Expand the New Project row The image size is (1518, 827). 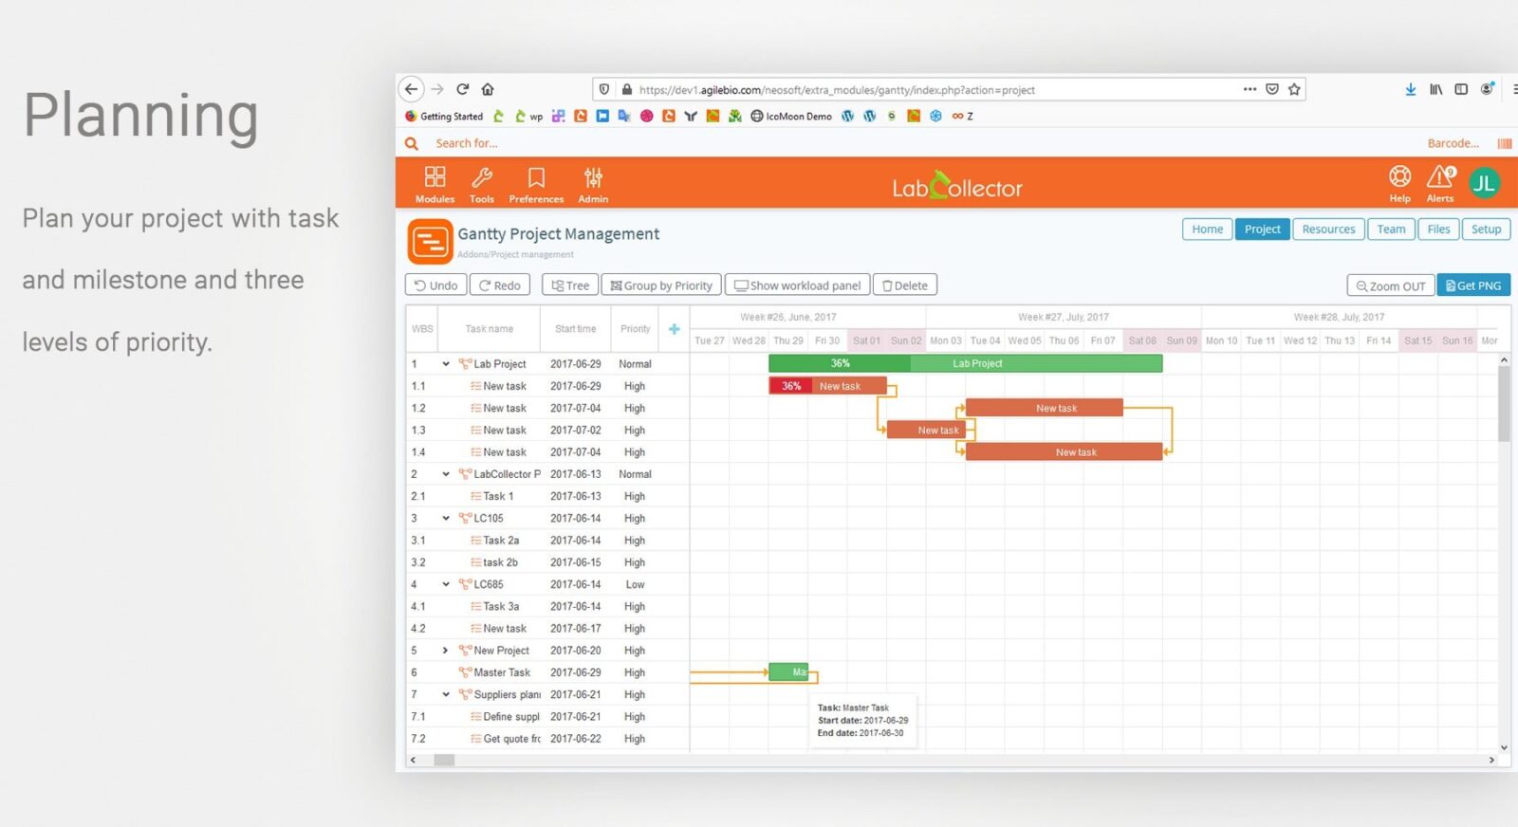pos(446,651)
